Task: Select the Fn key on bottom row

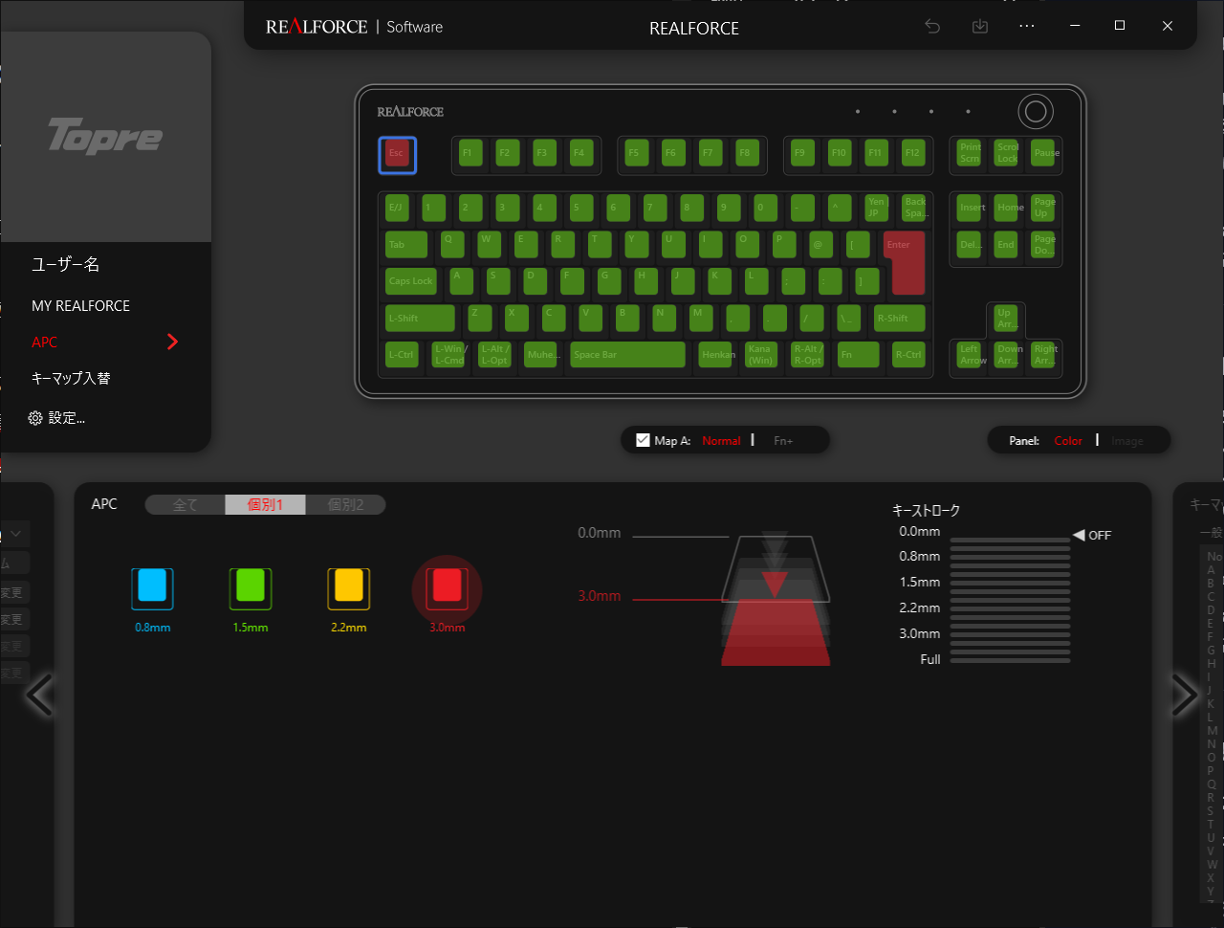Action: click(858, 354)
